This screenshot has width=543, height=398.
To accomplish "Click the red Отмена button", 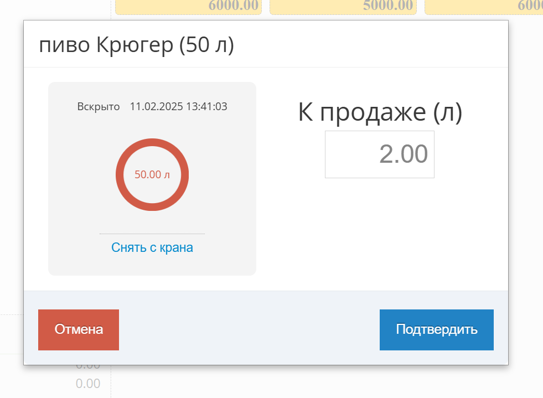I will point(79,330).
